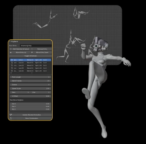This screenshot has height=144, width=146.
Task: Click Toggle Armatures button
Action: coord(30,56)
